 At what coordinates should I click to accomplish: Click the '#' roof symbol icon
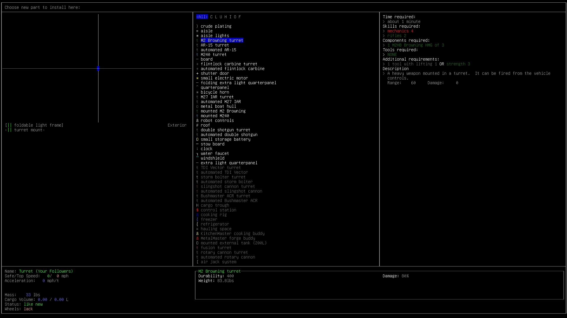click(197, 125)
